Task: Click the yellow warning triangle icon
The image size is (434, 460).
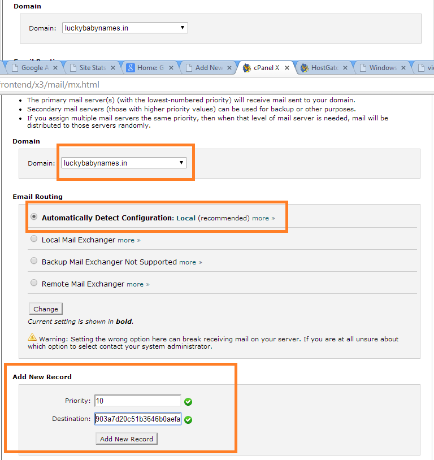Action: pos(32,337)
